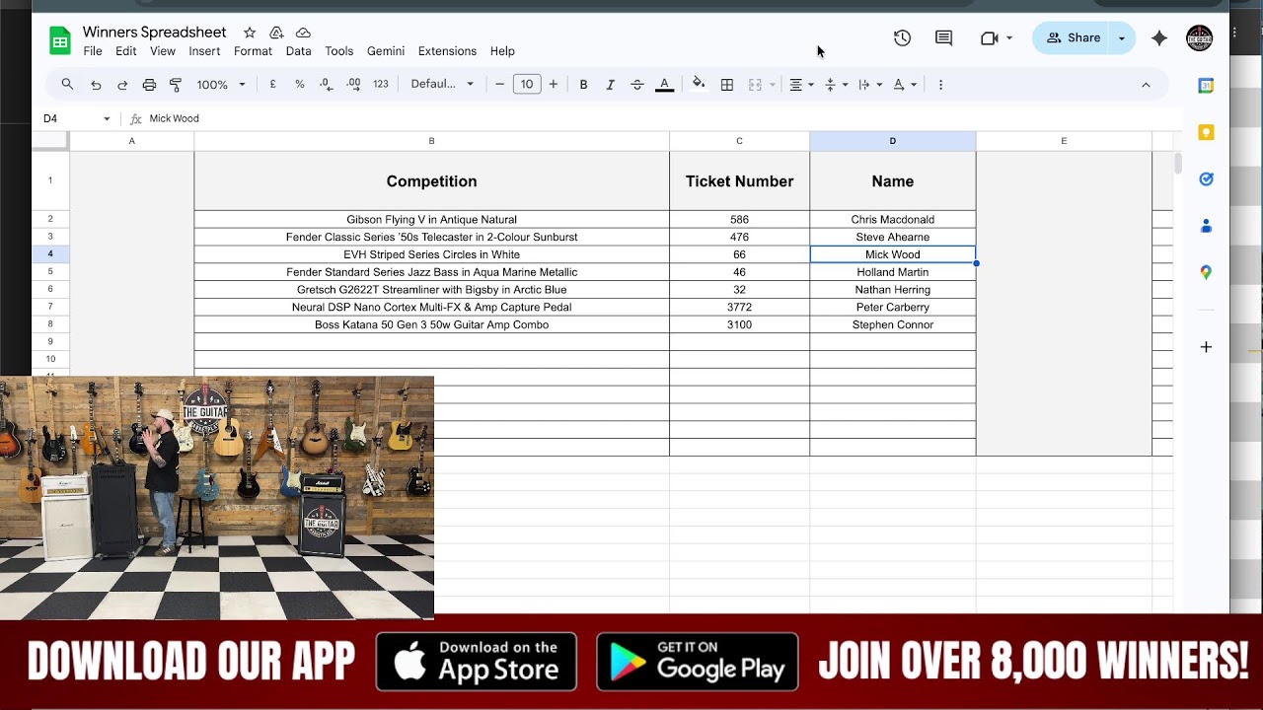Get add-ons with the plus icon
The height and width of the screenshot is (710, 1263).
(1206, 347)
